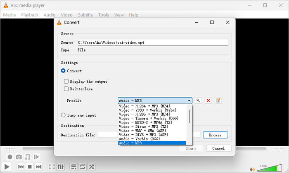Viewport: 289px width, 173px height.
Task: Create a new profile icon button
Action: point(218,101)
